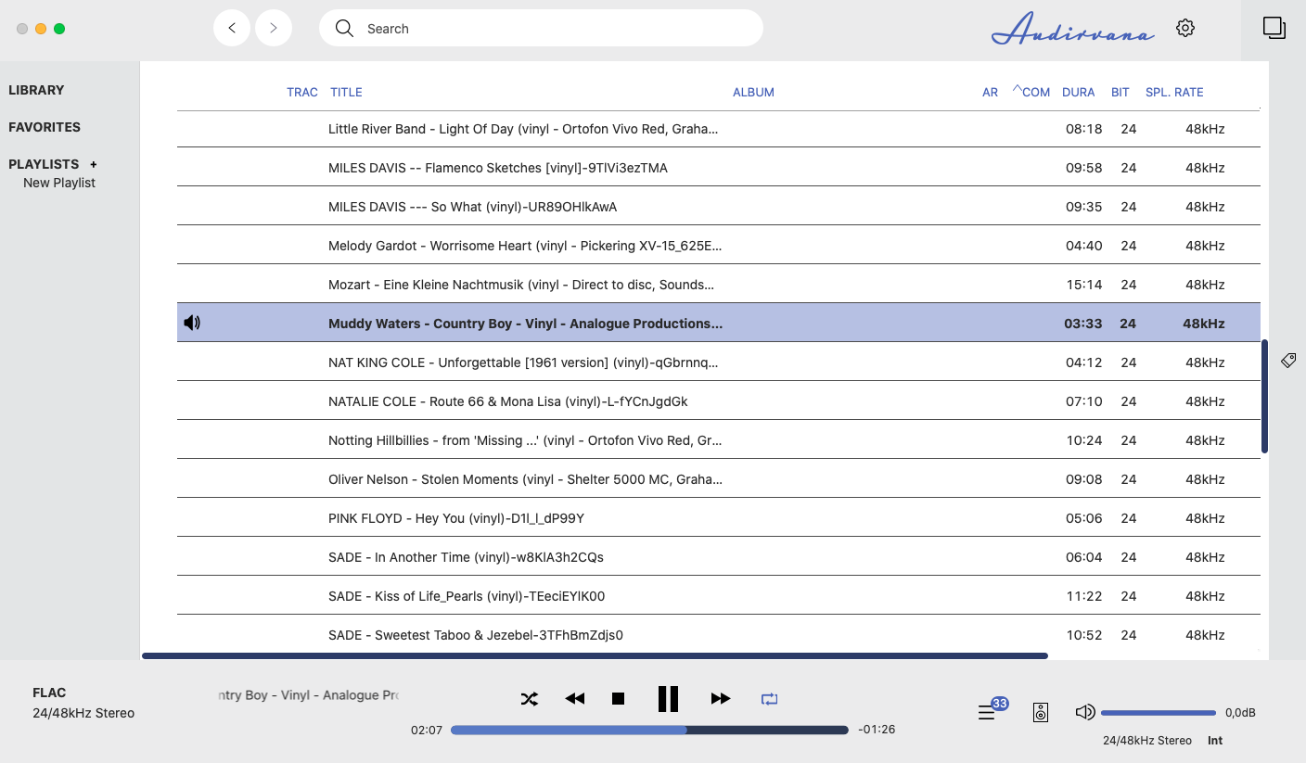Screen dimensions: 1306x763
Task: Select Mozart - Eine Kleine Nachtmusik track
Action: coord(719,285)
